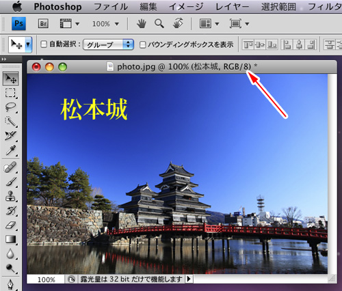Viewport: 342px width, 291px height.
Task: Expand the status bar info arrow
Action: [189, 279]
